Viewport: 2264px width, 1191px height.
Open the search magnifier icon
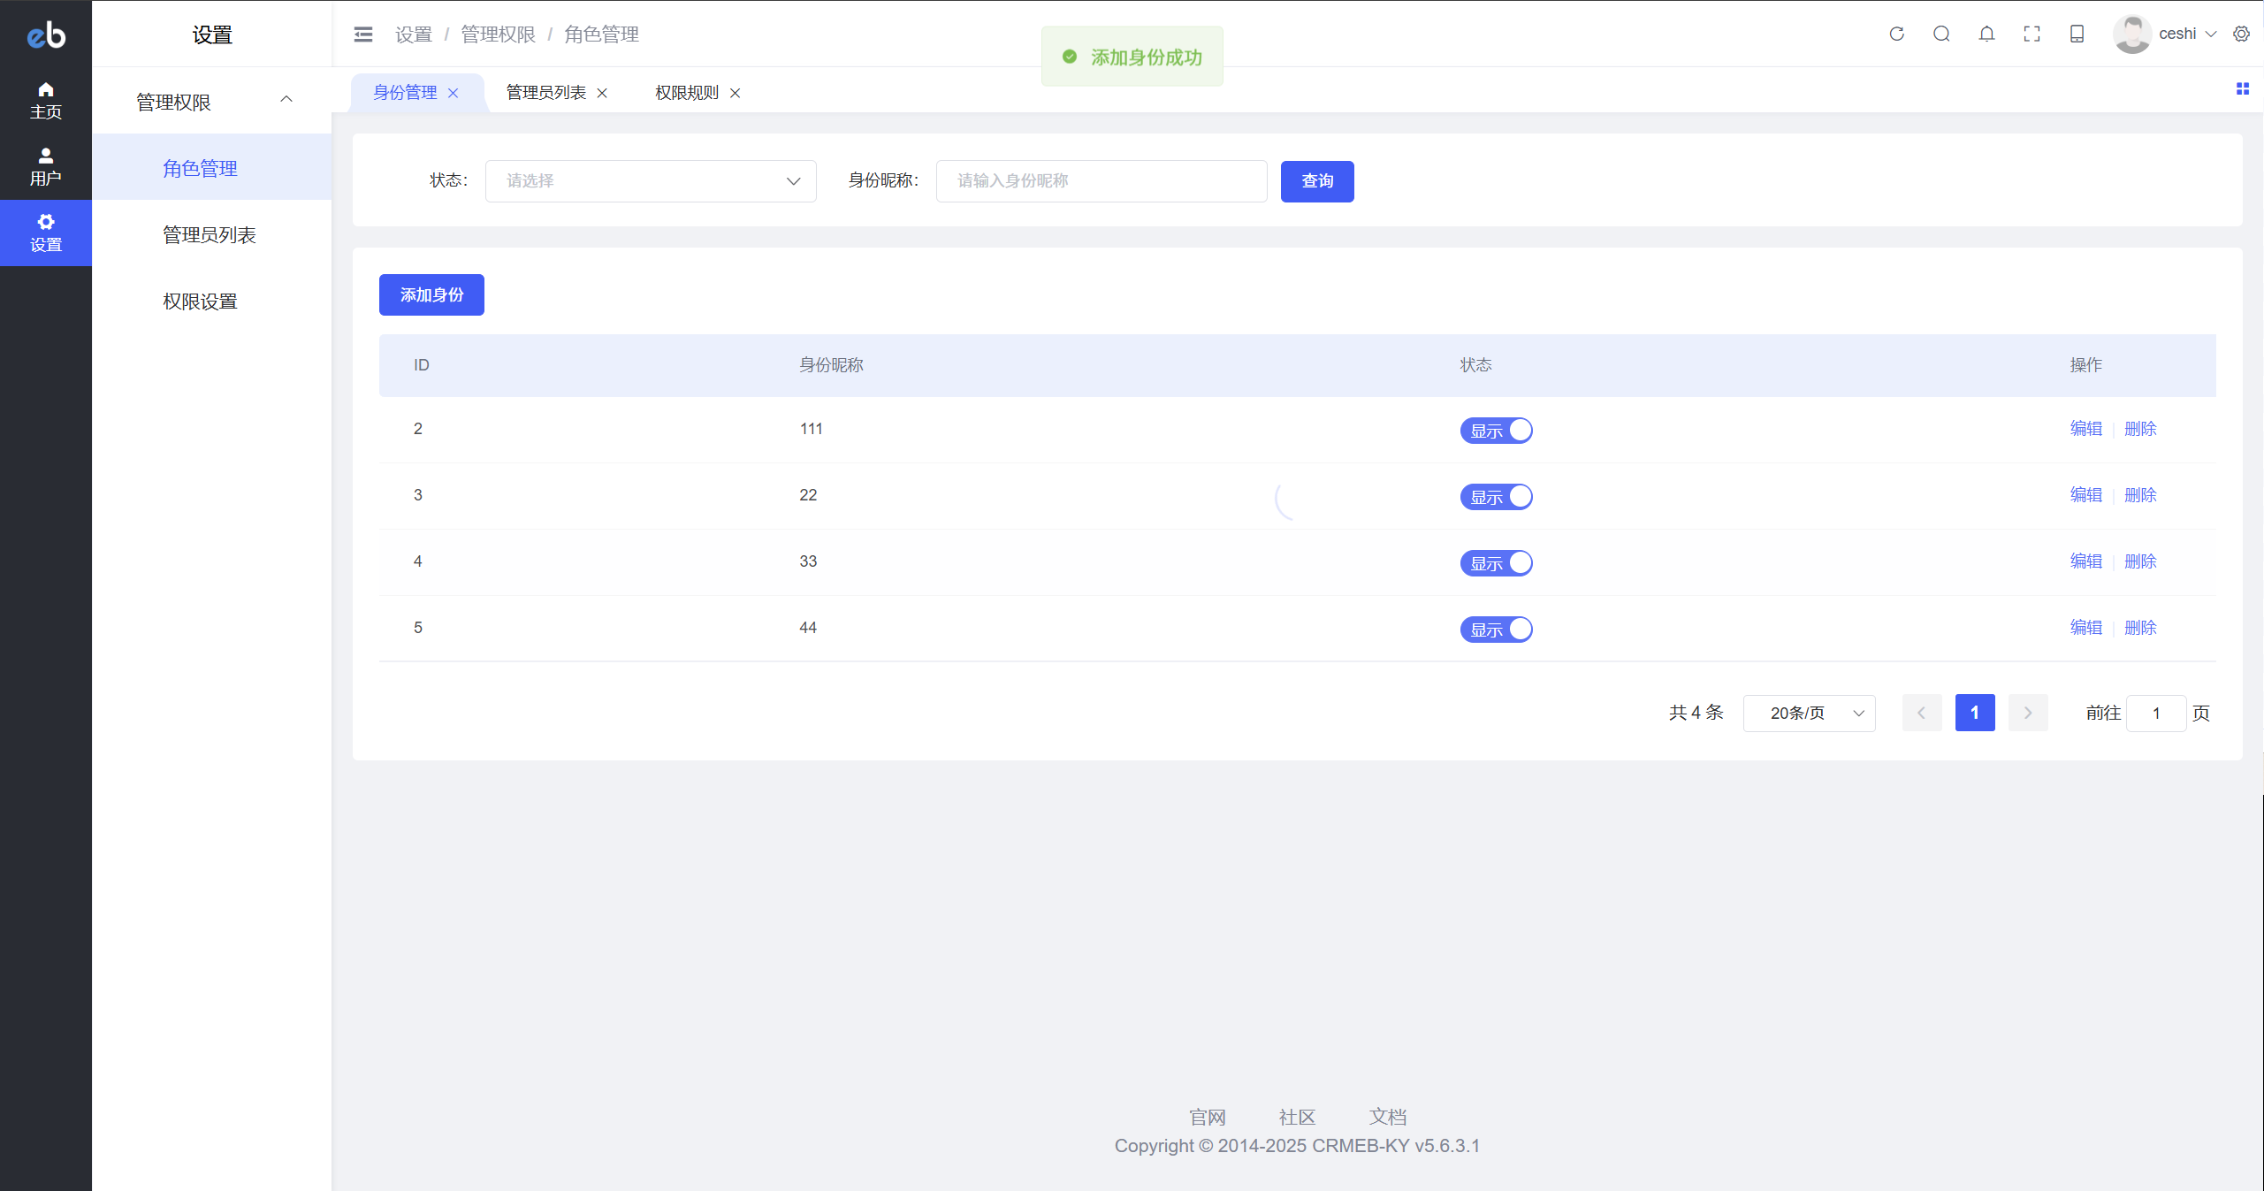pyautogui.click(x=1941, y=34)
